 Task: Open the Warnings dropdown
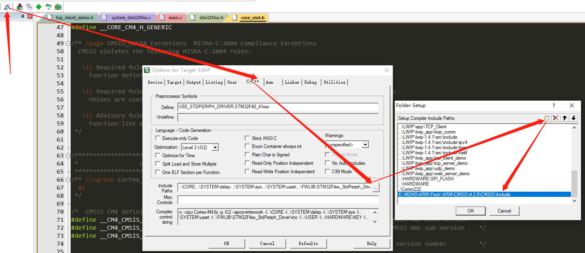point(364,144)
